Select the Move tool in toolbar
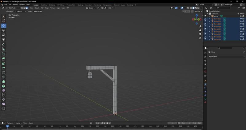The image size is (246, 130). tap(4, 26)
